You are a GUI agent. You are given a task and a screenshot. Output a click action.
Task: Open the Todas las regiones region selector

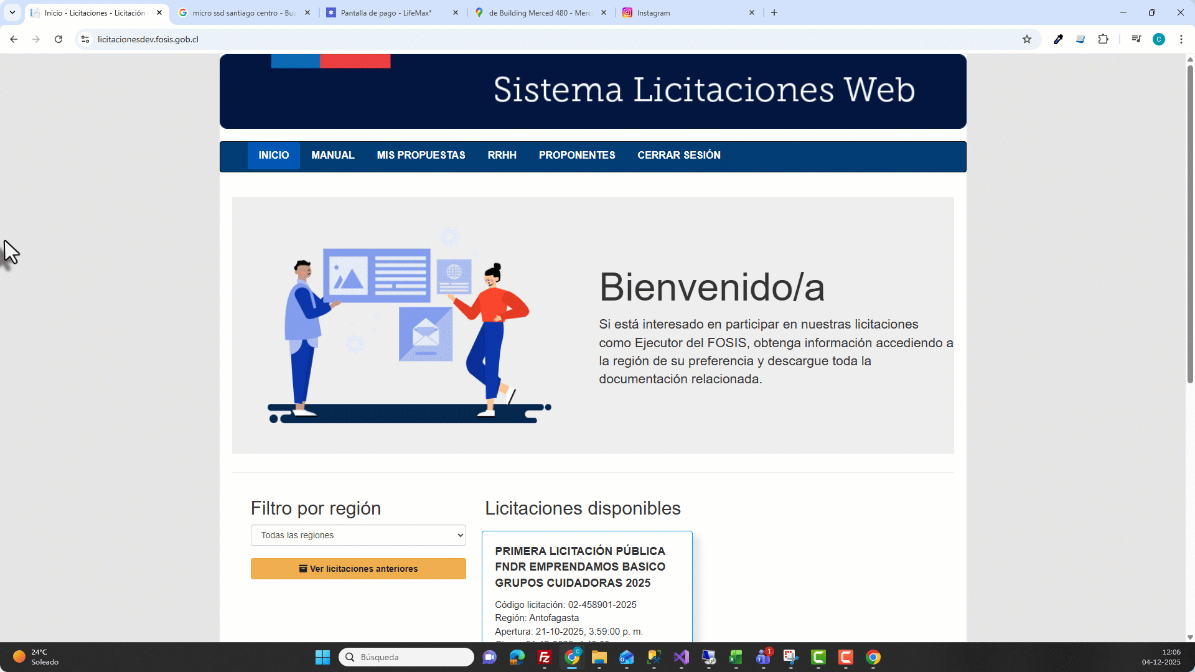pos(358,534)
